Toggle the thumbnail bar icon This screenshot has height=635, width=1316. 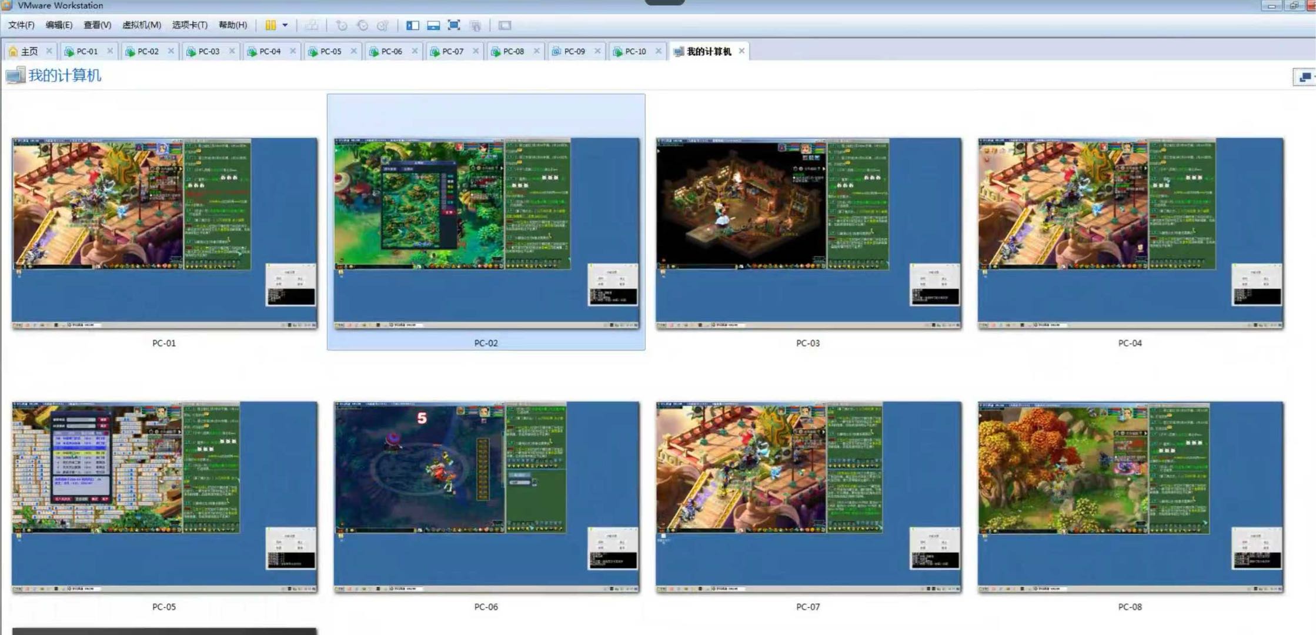pos(433,25)
